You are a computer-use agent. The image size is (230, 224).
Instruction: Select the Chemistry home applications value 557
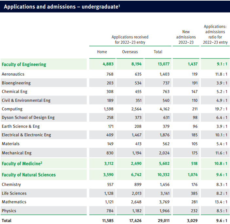click(x=110, y=185)
